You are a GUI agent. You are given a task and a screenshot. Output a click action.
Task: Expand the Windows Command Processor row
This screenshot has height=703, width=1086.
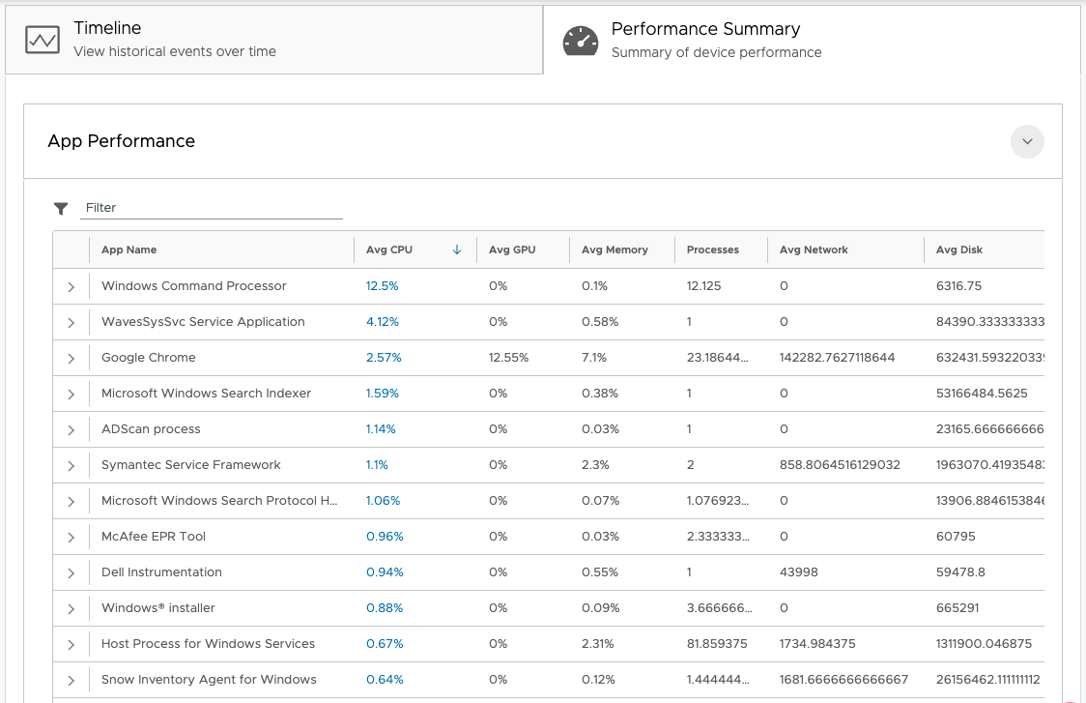(x=71, y=287)
